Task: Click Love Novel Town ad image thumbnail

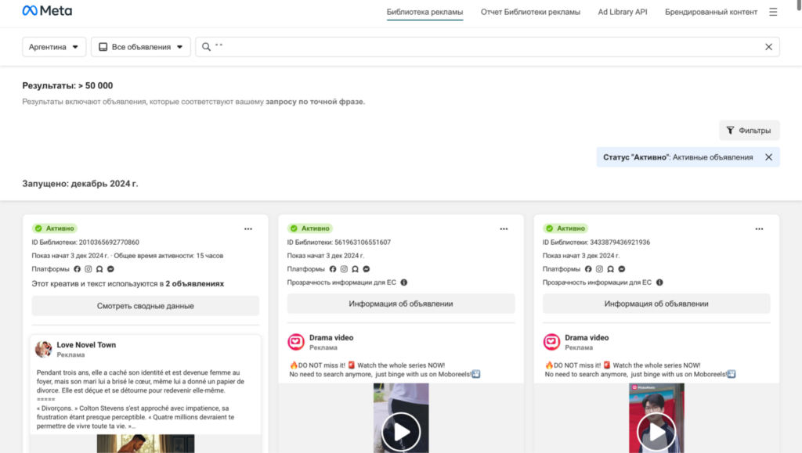Action: [145, 444]
